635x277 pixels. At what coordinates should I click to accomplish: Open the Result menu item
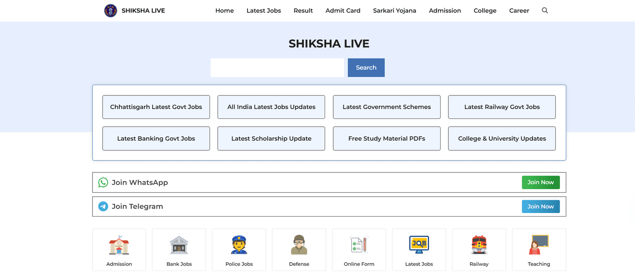click(303, 11)
